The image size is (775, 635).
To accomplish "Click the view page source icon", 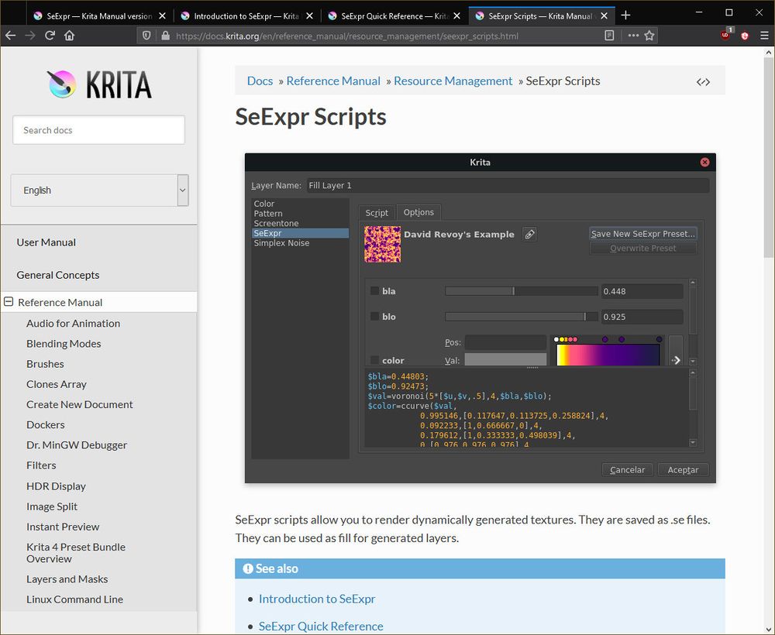I will 703,81.
